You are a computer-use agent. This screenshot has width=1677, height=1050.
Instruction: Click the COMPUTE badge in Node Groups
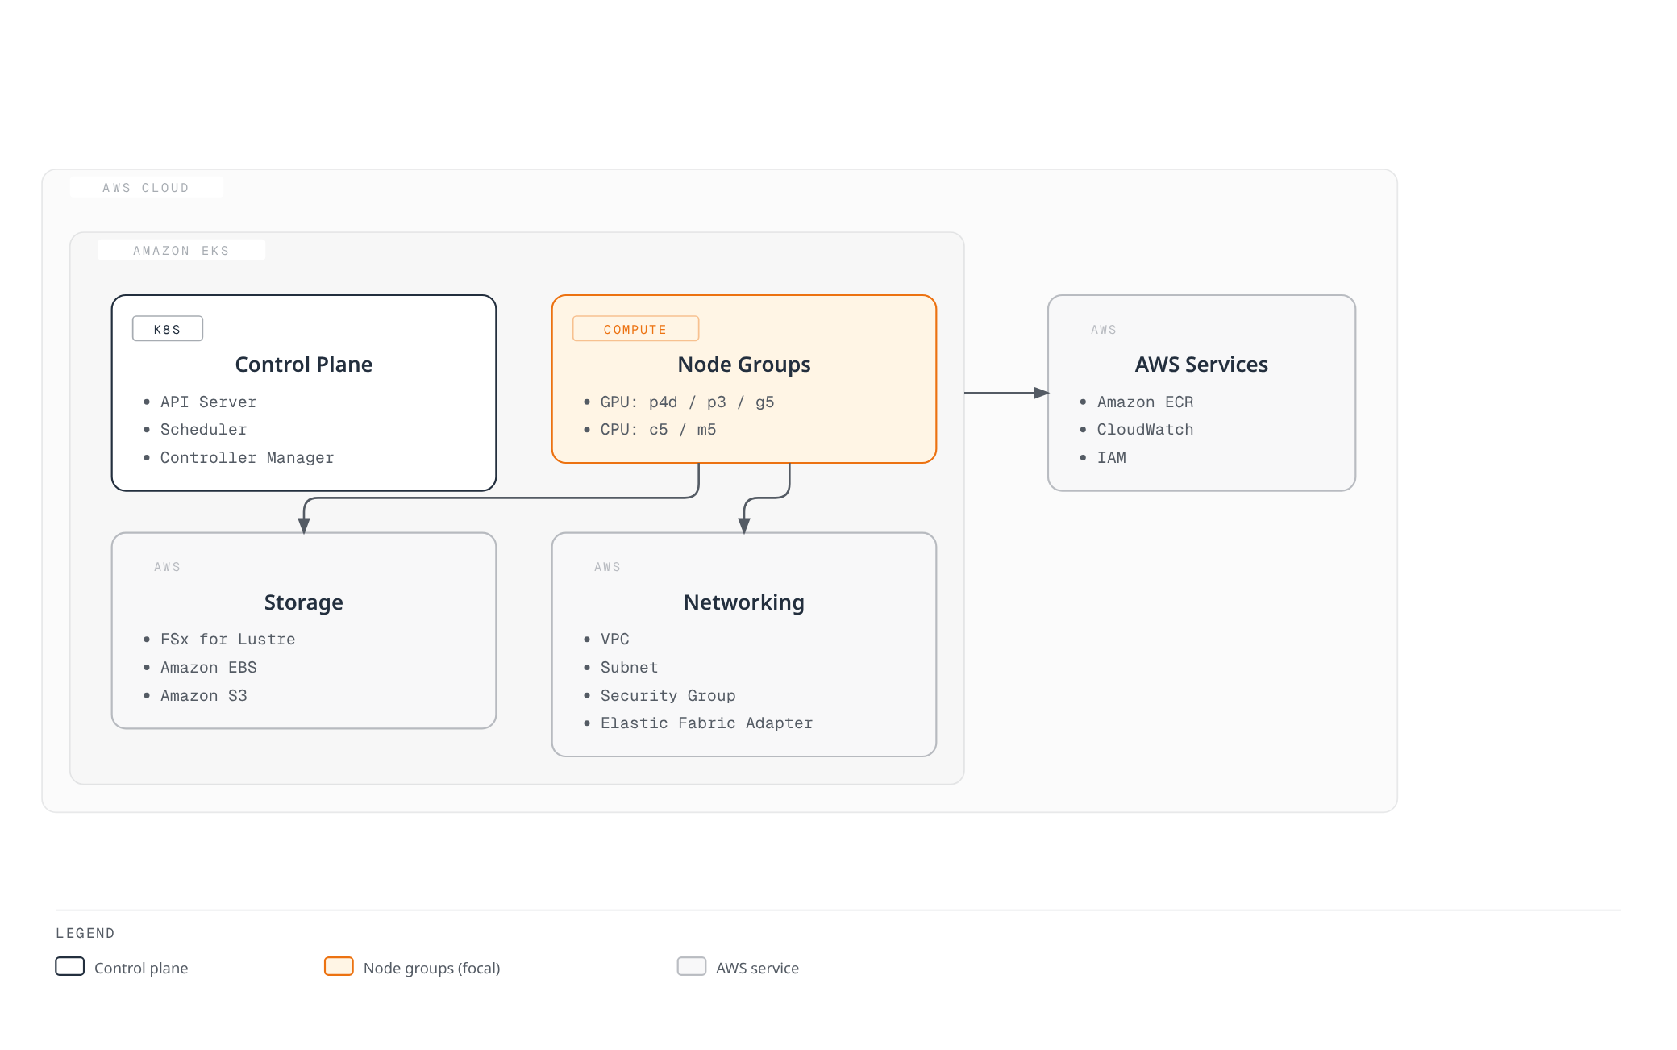(x=635, y=329)
